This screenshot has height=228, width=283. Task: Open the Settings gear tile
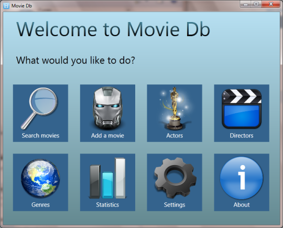[175, 182]
